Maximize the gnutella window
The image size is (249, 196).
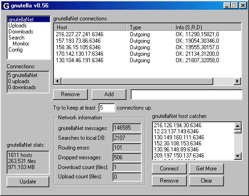point(235,6)
